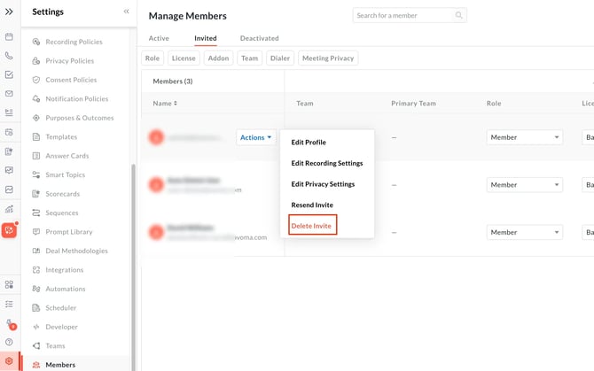The image size is (594, 371).
Task: Open the orange highlighted icon in left rail
Action: [9, 230]
